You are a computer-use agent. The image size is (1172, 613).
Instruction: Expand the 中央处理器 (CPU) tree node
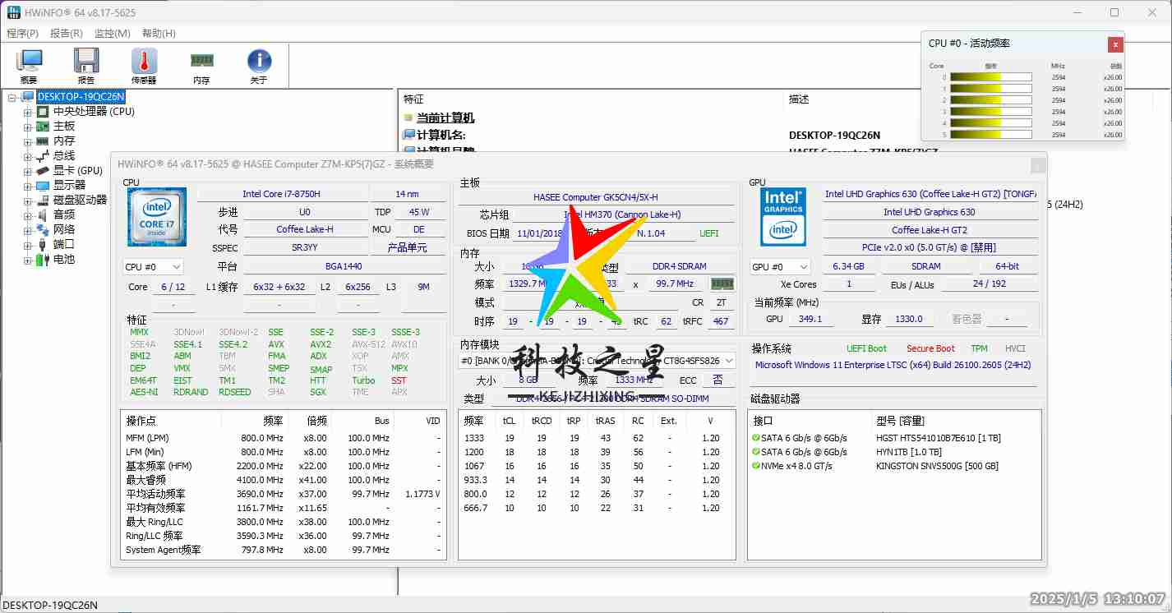28,112
